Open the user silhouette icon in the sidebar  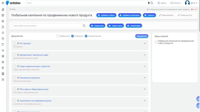(3, 27)
